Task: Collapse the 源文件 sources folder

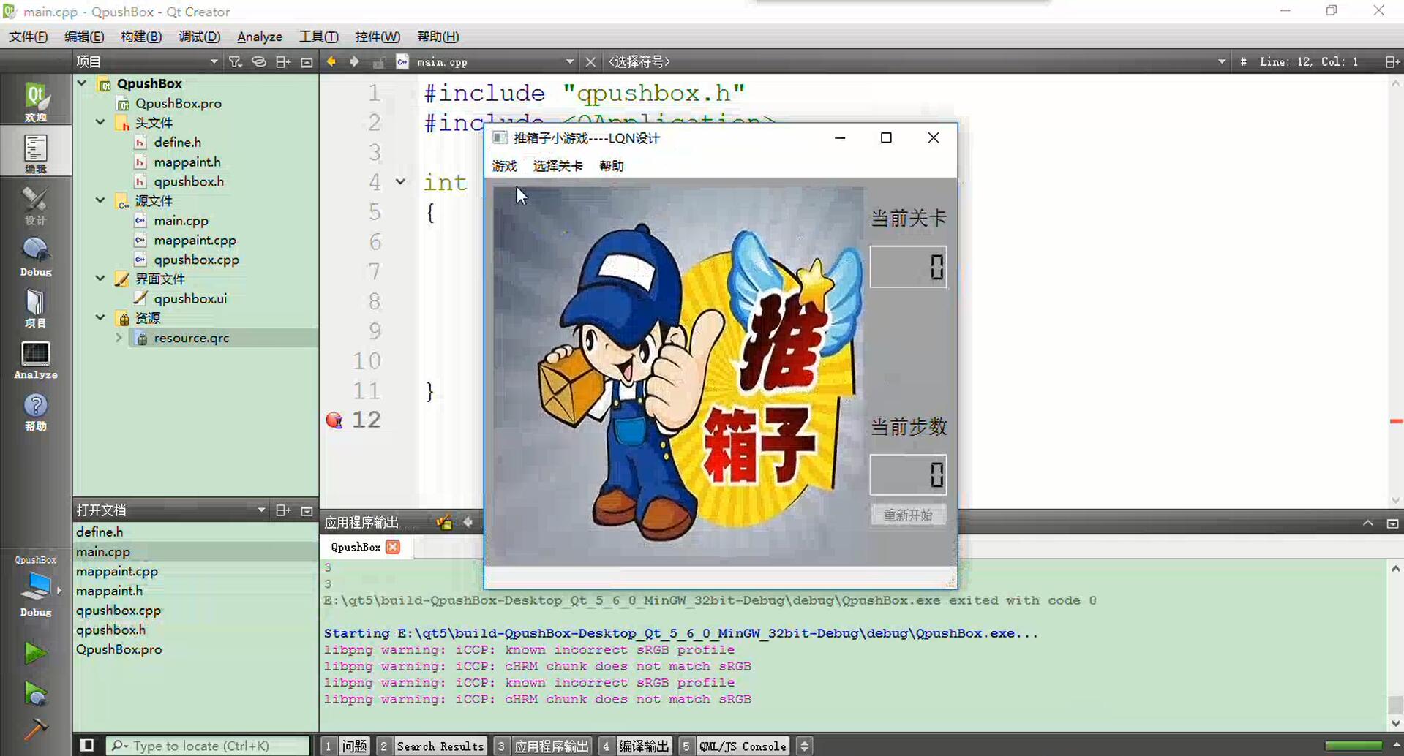Action: tap(101, 200)
